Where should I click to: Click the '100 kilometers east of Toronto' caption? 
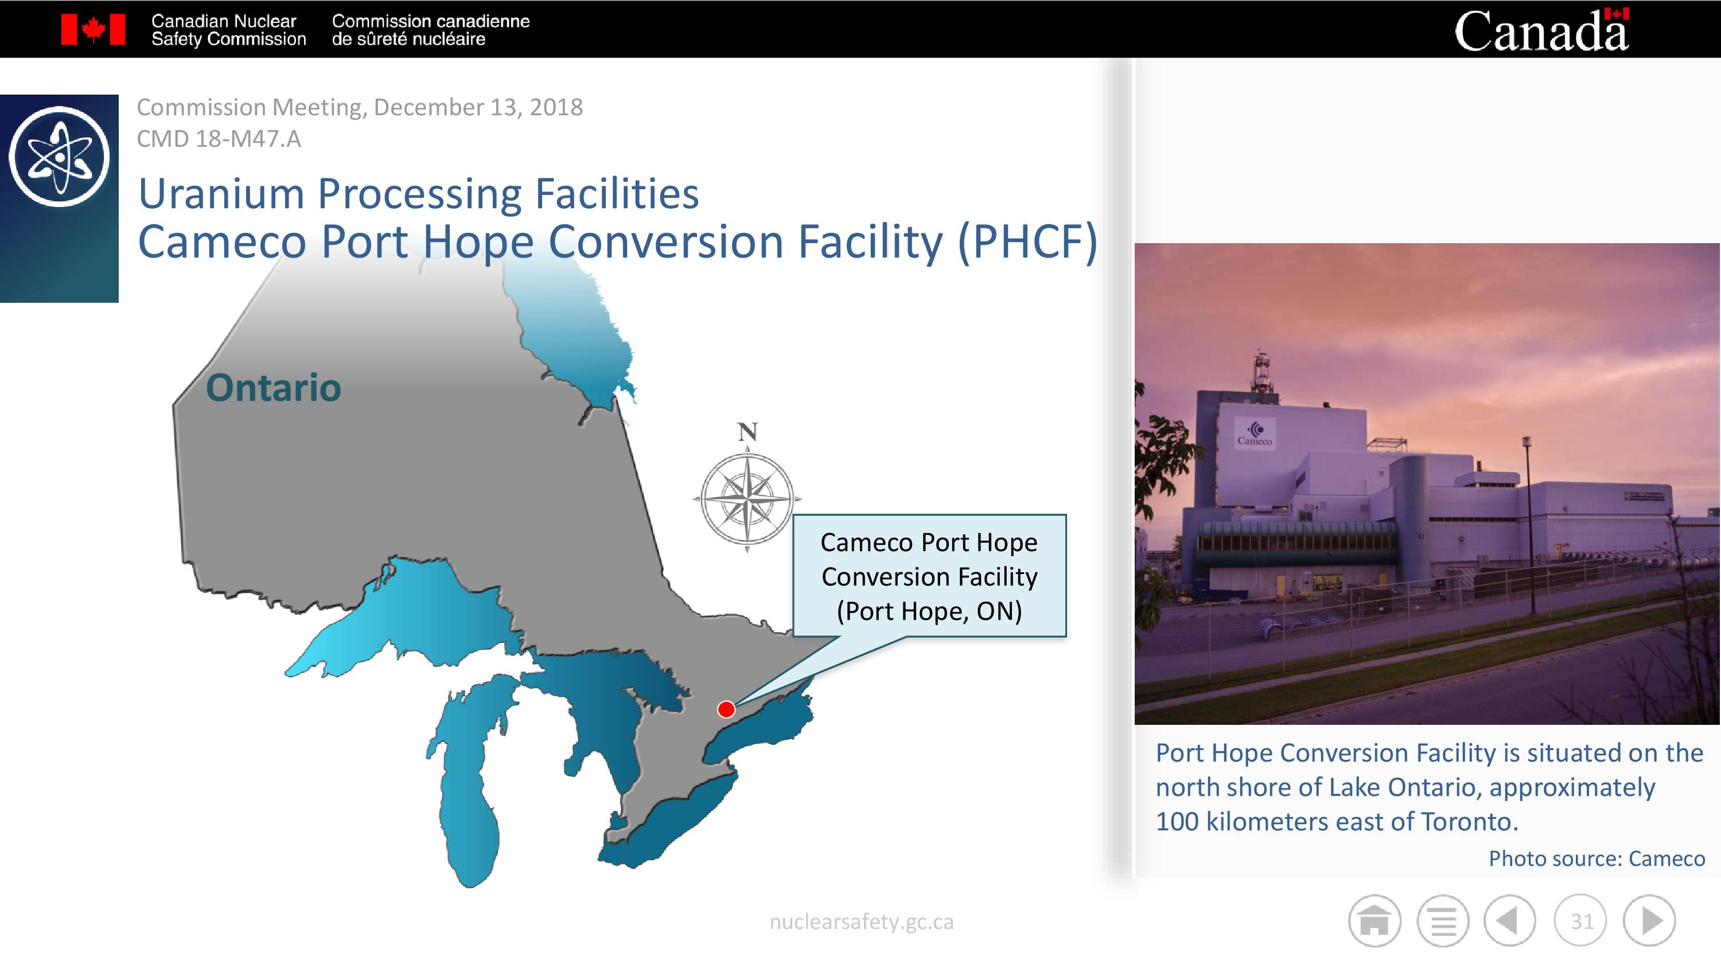click(x=1337, y=822)
